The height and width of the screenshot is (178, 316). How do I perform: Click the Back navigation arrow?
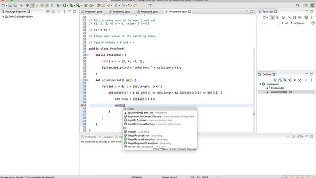click(135, 5)
